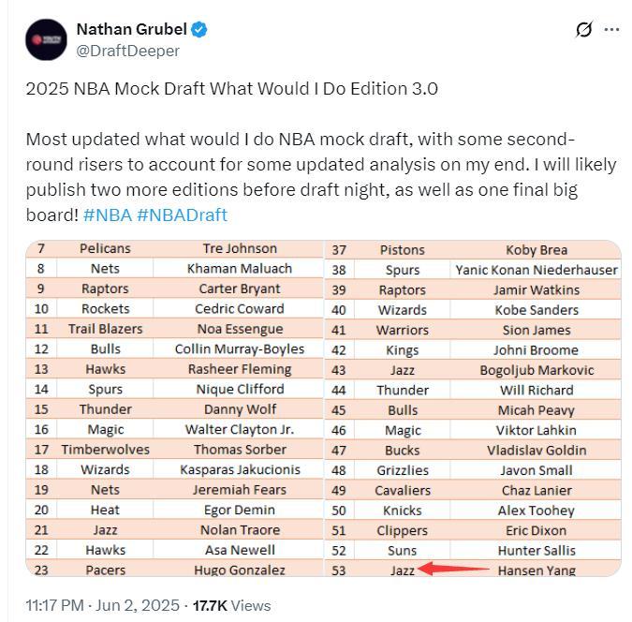
Task: Click the 17.7K Views count
Action: point(231,605)
